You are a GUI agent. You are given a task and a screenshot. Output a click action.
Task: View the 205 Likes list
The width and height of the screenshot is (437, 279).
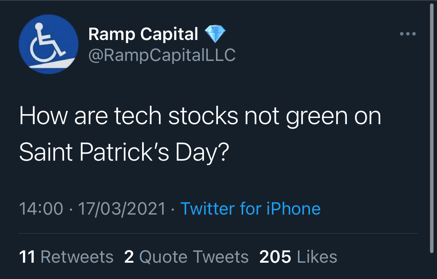298,256
